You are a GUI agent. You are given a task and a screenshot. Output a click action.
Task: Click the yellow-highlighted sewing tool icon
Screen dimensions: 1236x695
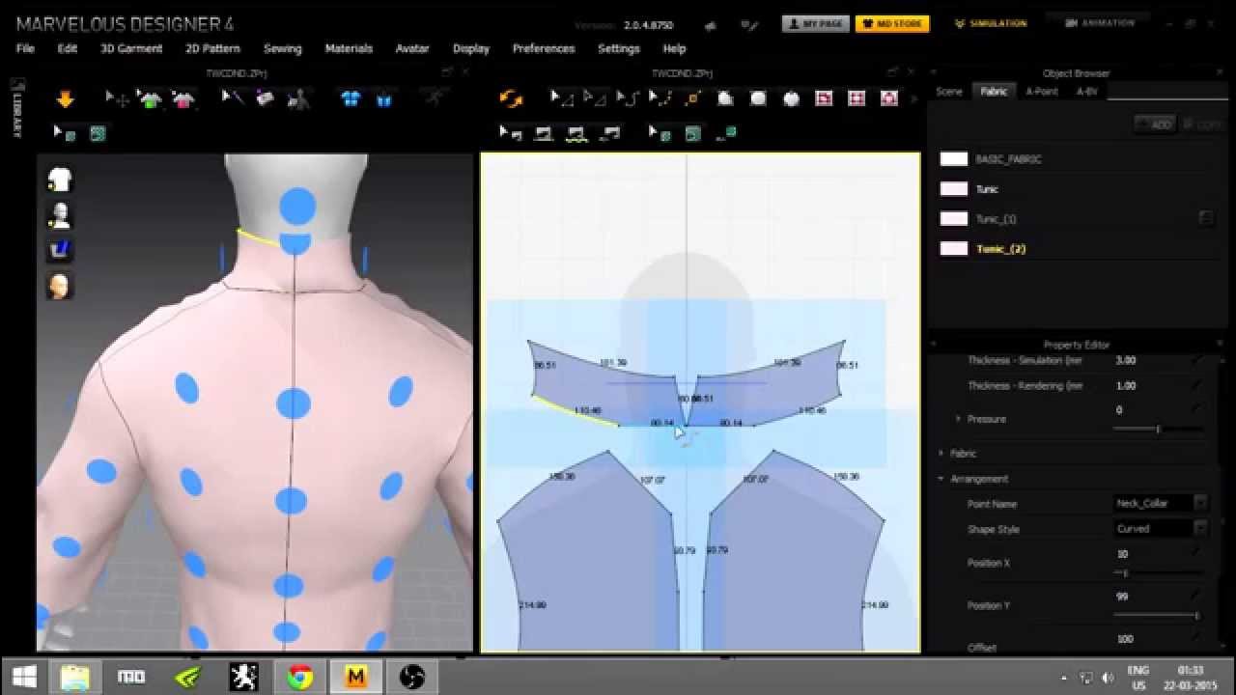point(576,133)
